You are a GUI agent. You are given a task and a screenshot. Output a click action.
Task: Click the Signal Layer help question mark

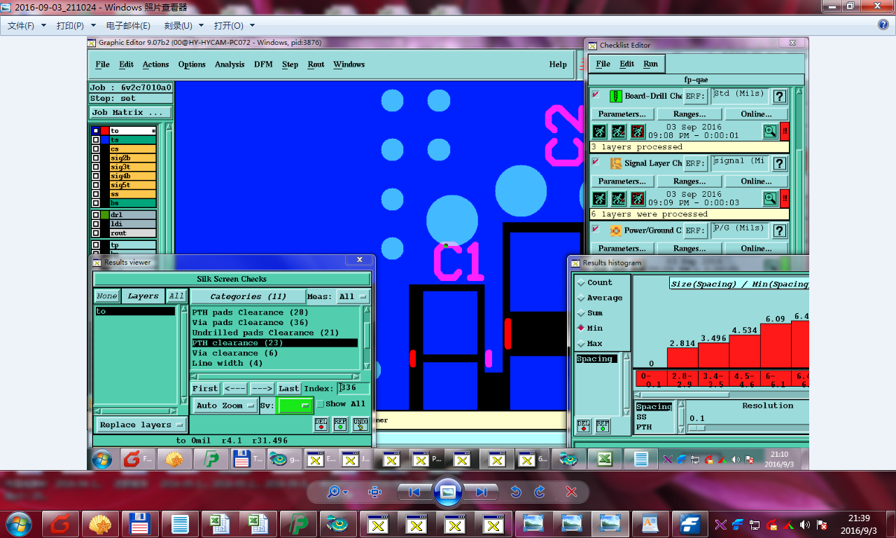(780, 164)
